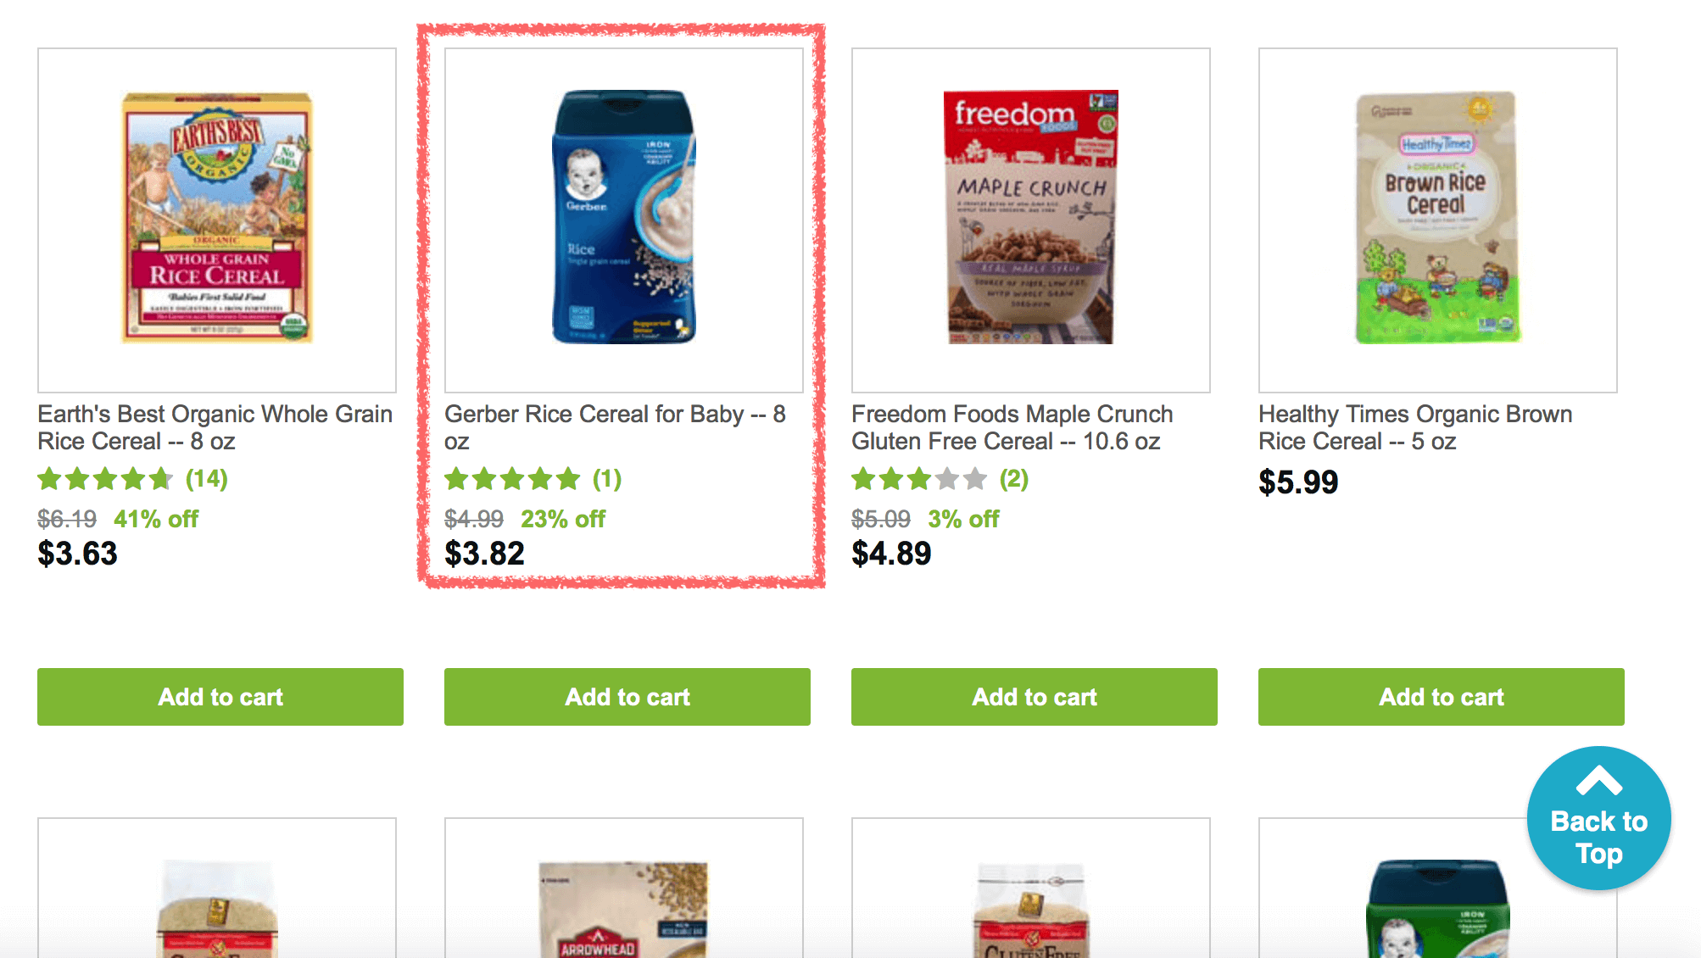Viewport: 1701px width, 958px height.
Task: Open Healthy Times Organic Brown Rice title link
Action: pos(1415,427)
